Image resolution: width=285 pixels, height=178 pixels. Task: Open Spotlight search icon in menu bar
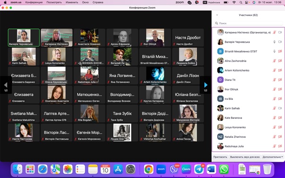(x=241, y=2)
